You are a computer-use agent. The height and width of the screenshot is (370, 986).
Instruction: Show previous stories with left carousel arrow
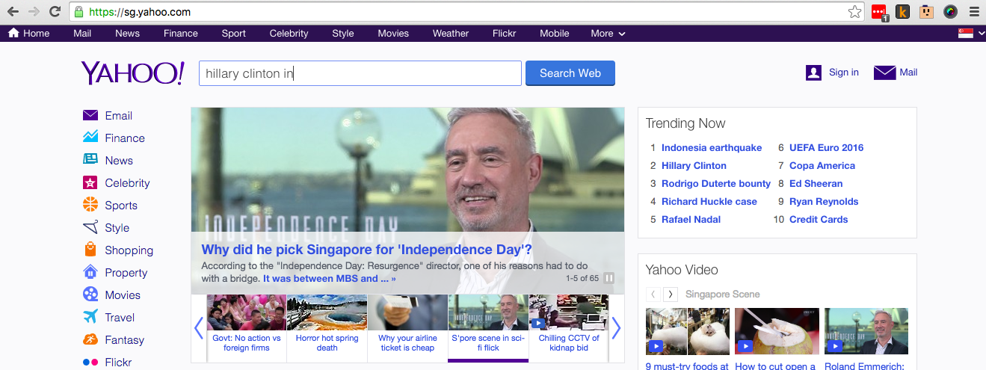[x=199, y=328]
